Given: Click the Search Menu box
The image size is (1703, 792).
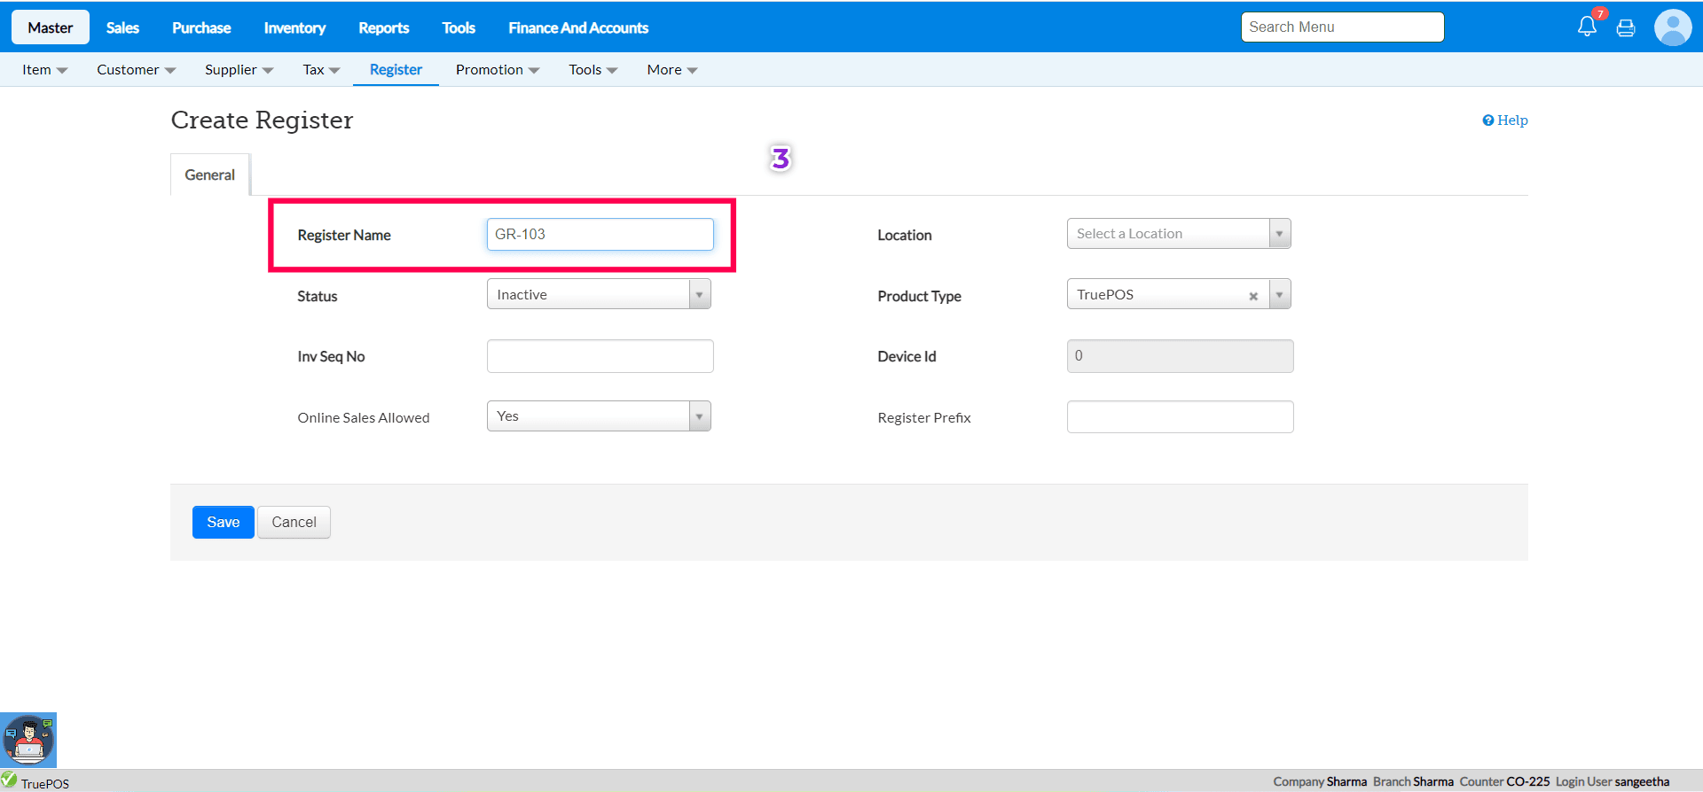Looking at the screenshot, I should pos(1342,27).
